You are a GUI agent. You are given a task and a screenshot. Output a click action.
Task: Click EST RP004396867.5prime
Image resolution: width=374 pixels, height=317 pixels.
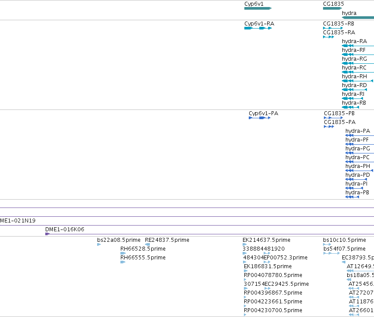[x=273, y=293]
